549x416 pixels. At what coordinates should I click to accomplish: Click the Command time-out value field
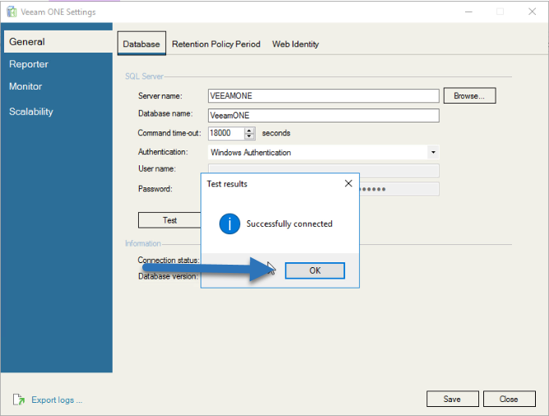click(226, 133)
